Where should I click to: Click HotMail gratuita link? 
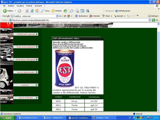pyautogui.click(x=123, y=11)
